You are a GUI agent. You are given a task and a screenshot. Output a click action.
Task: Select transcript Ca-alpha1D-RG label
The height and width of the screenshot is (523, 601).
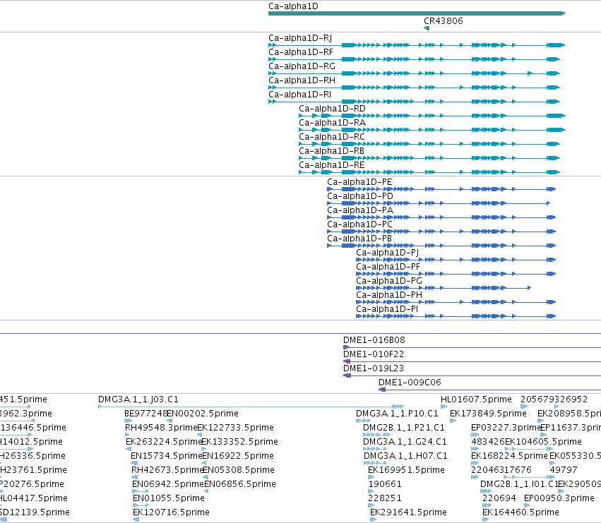302,66
